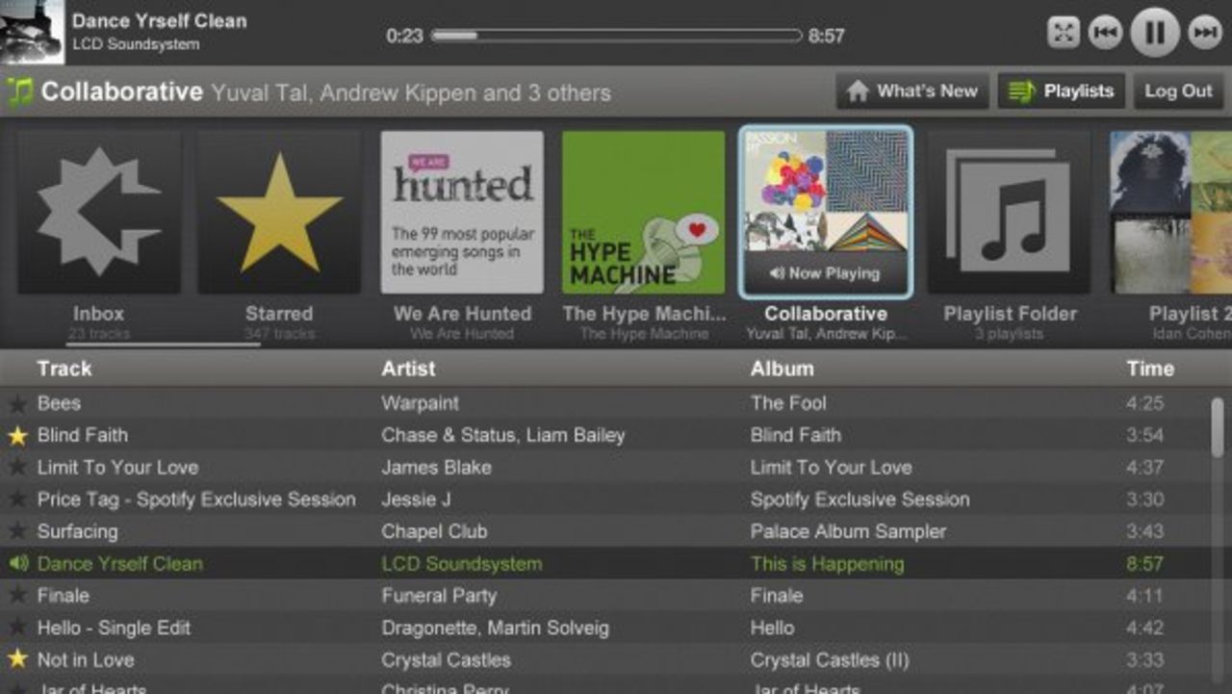Click the fullscreen expand icon
Image resolution: width=1232 pixels, height=694 pixels.
pos(1063,31)
